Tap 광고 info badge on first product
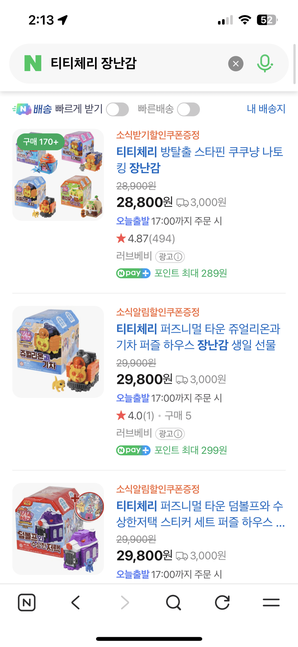 point(170,257)
